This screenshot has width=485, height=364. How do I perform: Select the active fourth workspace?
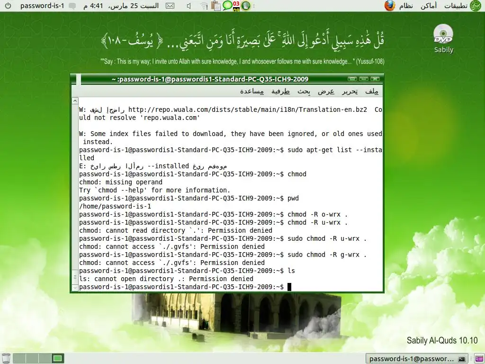click(57, 358)
